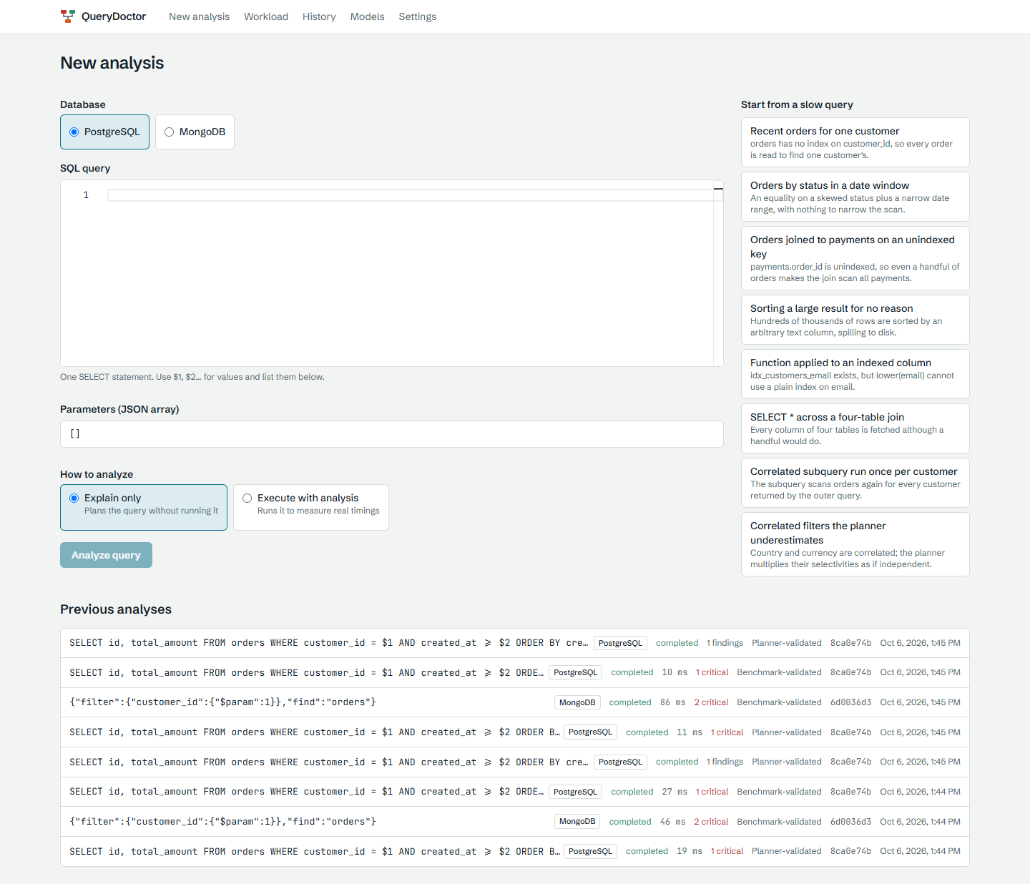Open the previous analysis that took 27 ms
The height and width of the screenshot is (884, 1030).
[515, 792]
